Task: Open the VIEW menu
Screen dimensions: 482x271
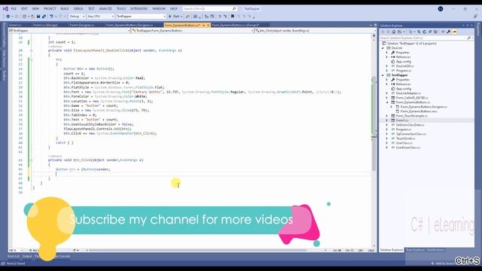Action: [35, 8]
